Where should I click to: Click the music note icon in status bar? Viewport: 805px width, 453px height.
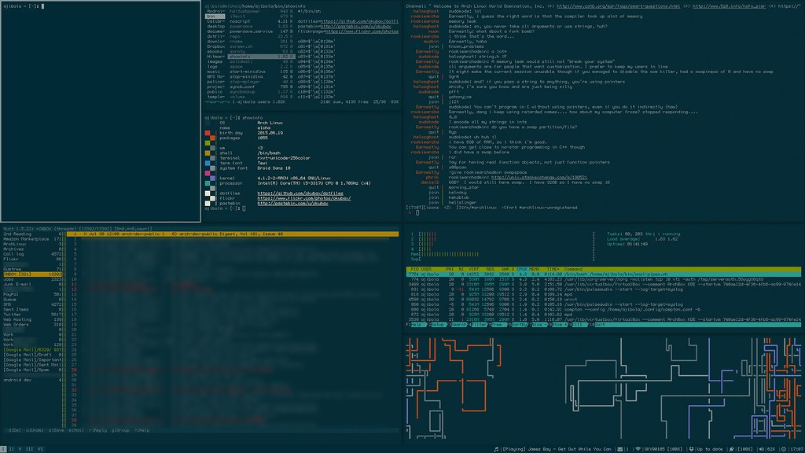pos(496,449)
